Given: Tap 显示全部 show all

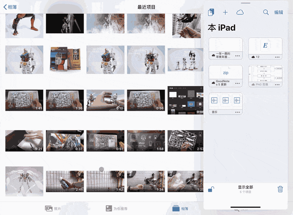Looking at the screenshot, I should pyautogui.click(x=245, y=187).
